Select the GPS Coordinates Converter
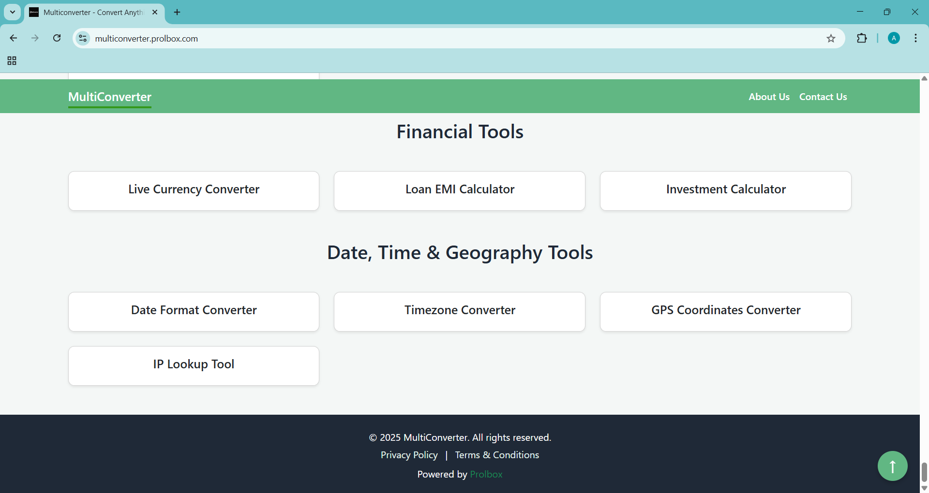 725,311
